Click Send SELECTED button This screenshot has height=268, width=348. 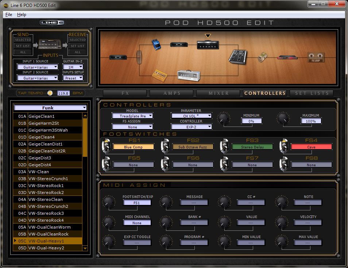coord(23,40)
